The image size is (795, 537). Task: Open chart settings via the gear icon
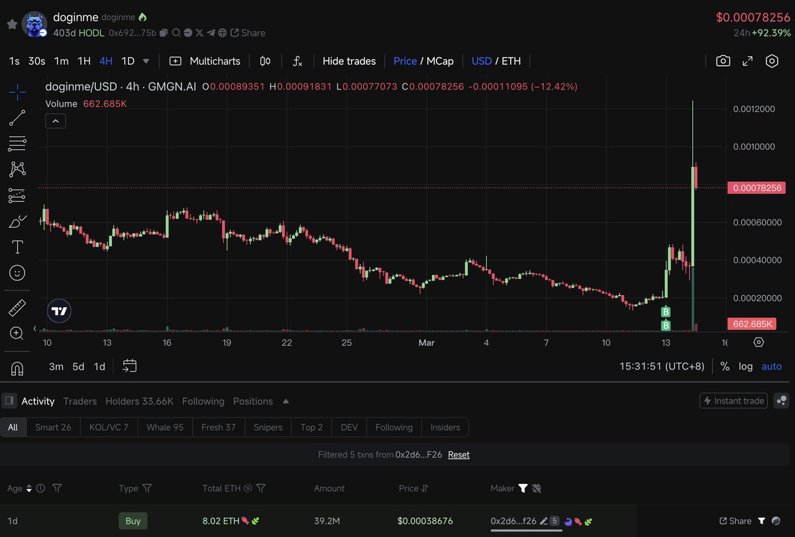(x=772, y=60)
